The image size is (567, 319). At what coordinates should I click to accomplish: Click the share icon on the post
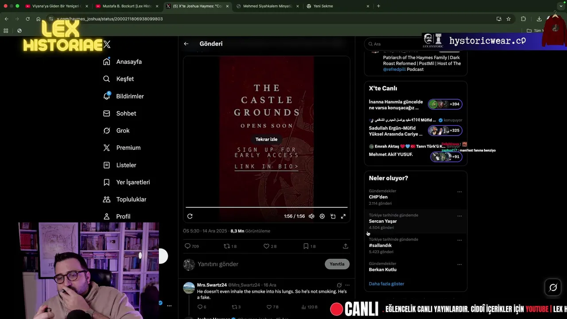click(346, 246)
